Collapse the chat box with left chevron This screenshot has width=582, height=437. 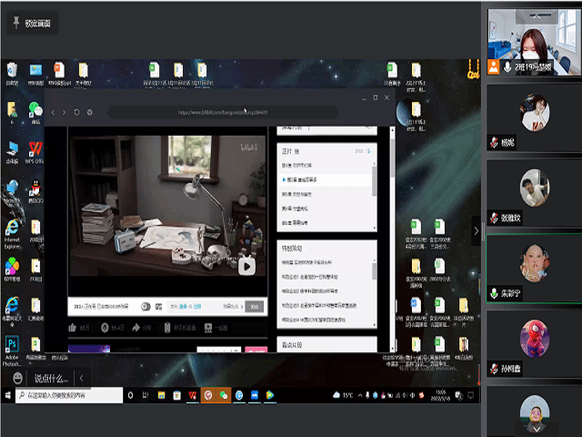81,378
